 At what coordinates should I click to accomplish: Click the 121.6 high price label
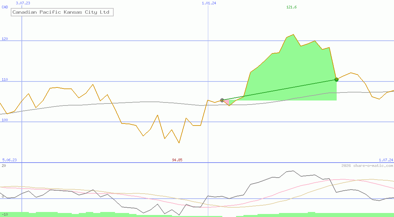click(x=291, y=7)
